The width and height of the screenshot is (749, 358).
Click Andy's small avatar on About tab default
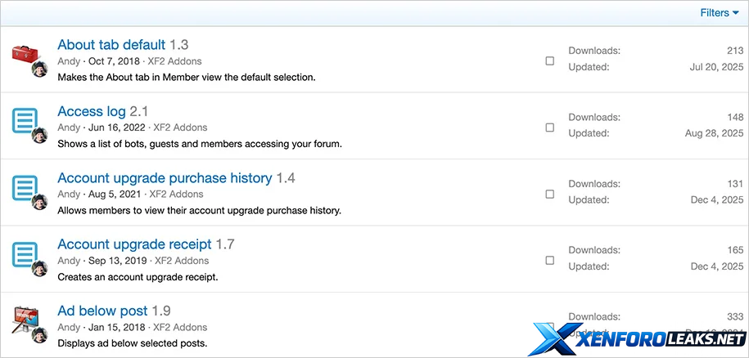[x=39, y=69]
